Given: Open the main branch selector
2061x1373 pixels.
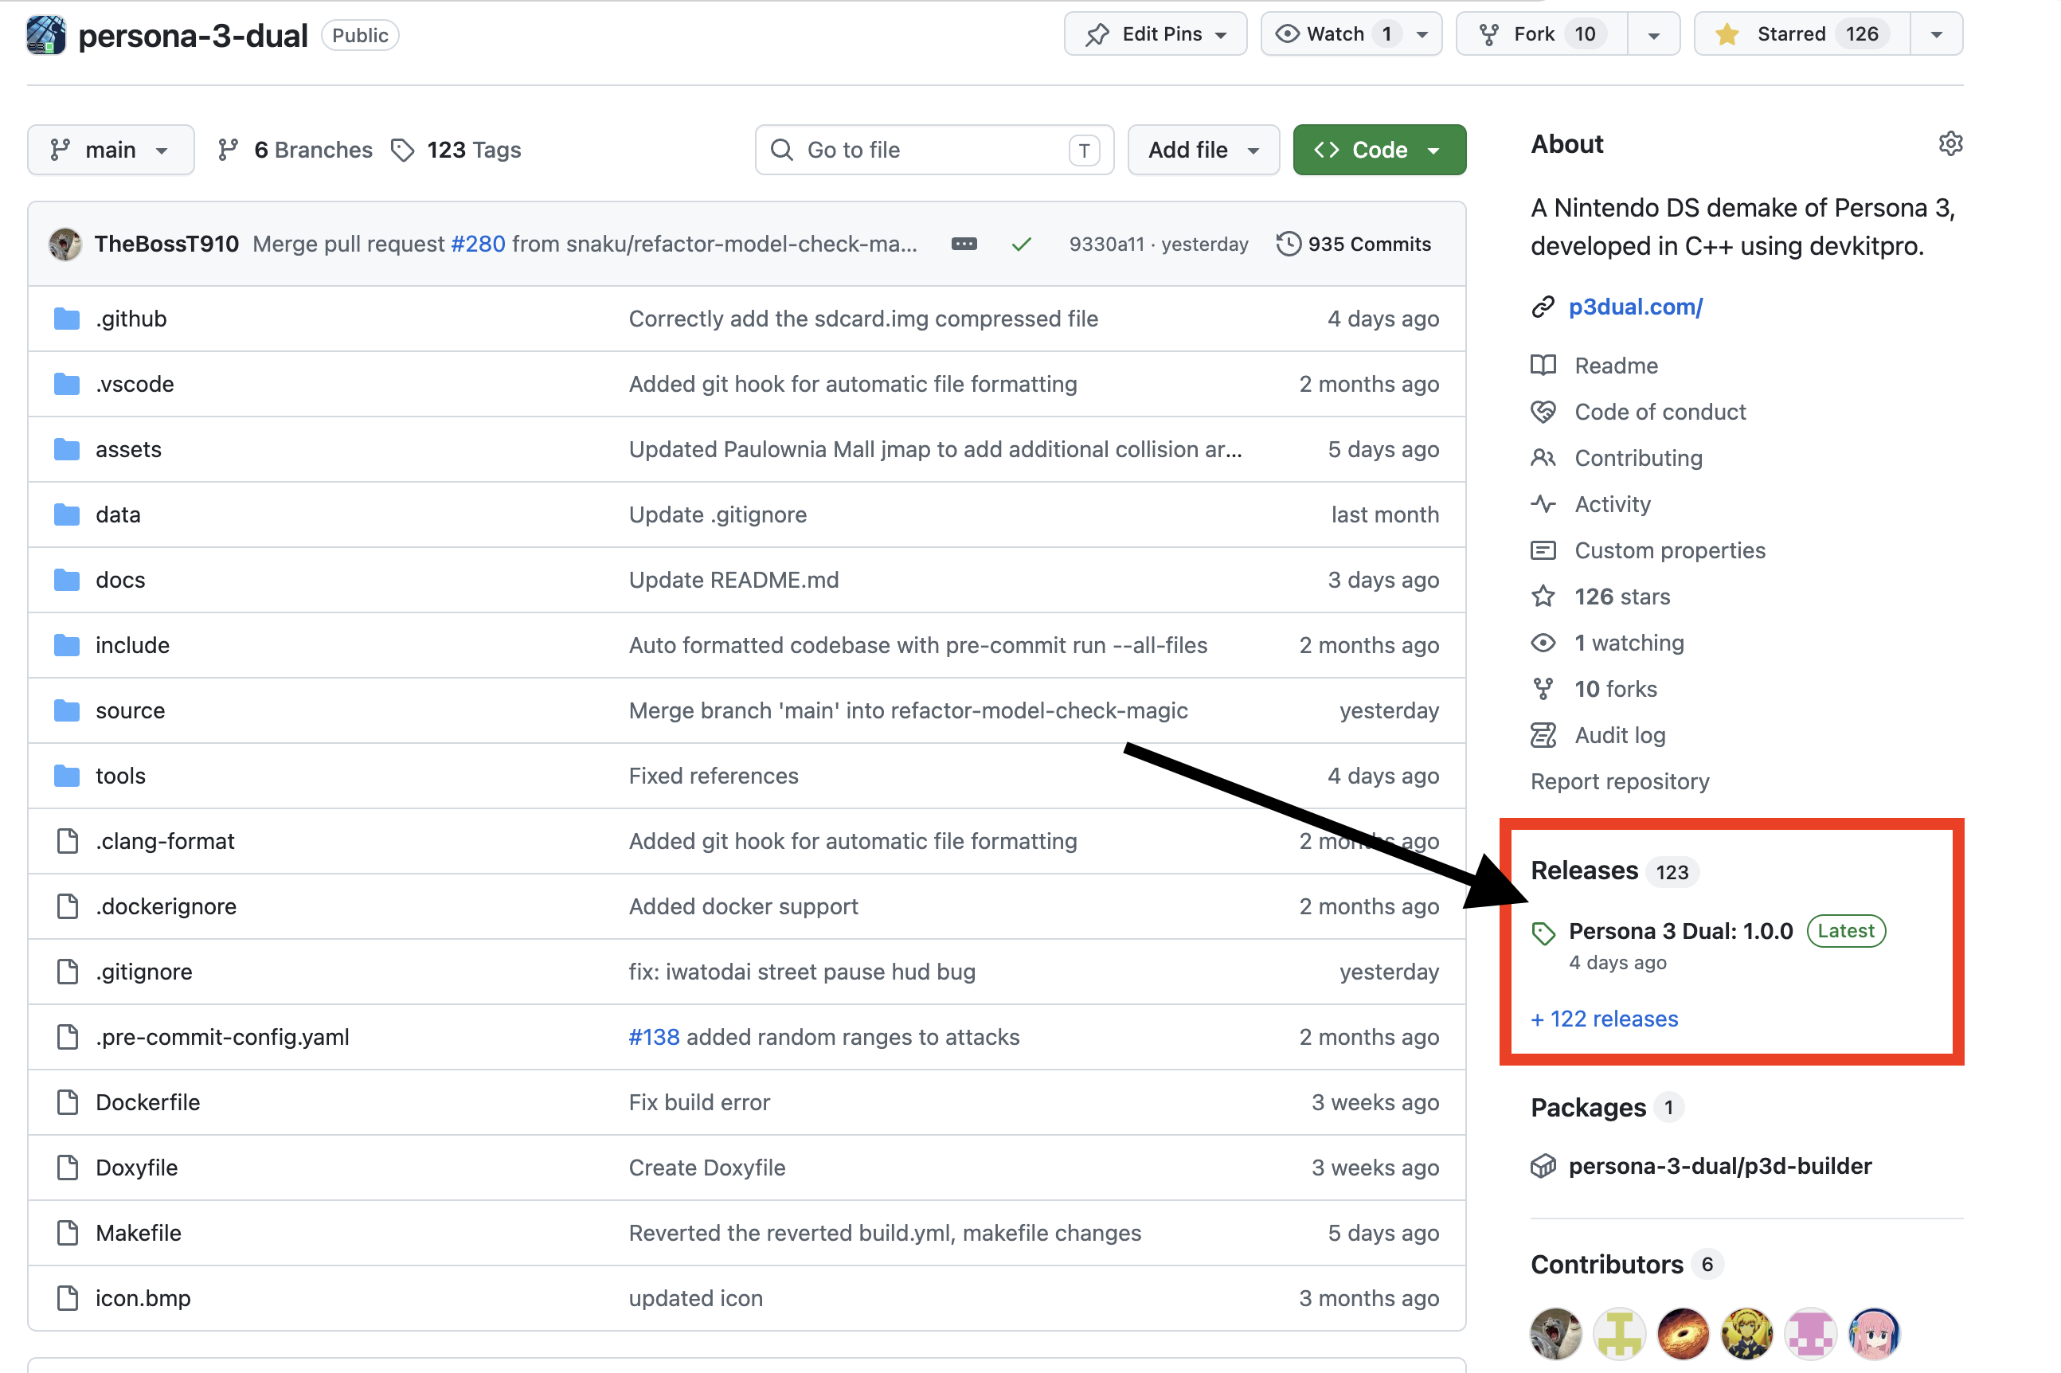Looking at the screenshot, I should 111,150.
